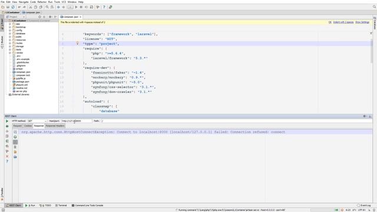Click the main toolbar Run play icon
Image resolution: width=377 pixels, height=212 pixels.
(76, 7)
